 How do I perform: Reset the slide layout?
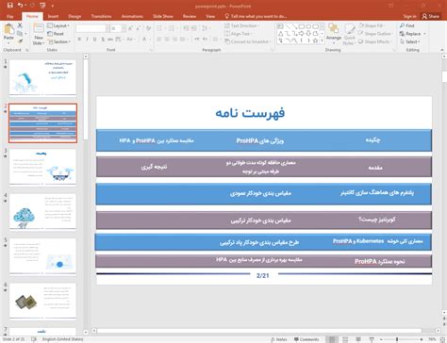coord(56,34)
